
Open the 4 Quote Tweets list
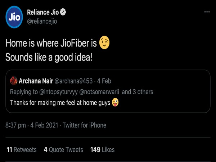pyautogui.click(x=63, y=149)
